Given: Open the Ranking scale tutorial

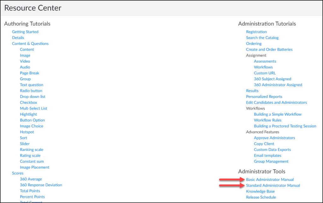Looking at the screenshot, I should [x=32, y=150].
